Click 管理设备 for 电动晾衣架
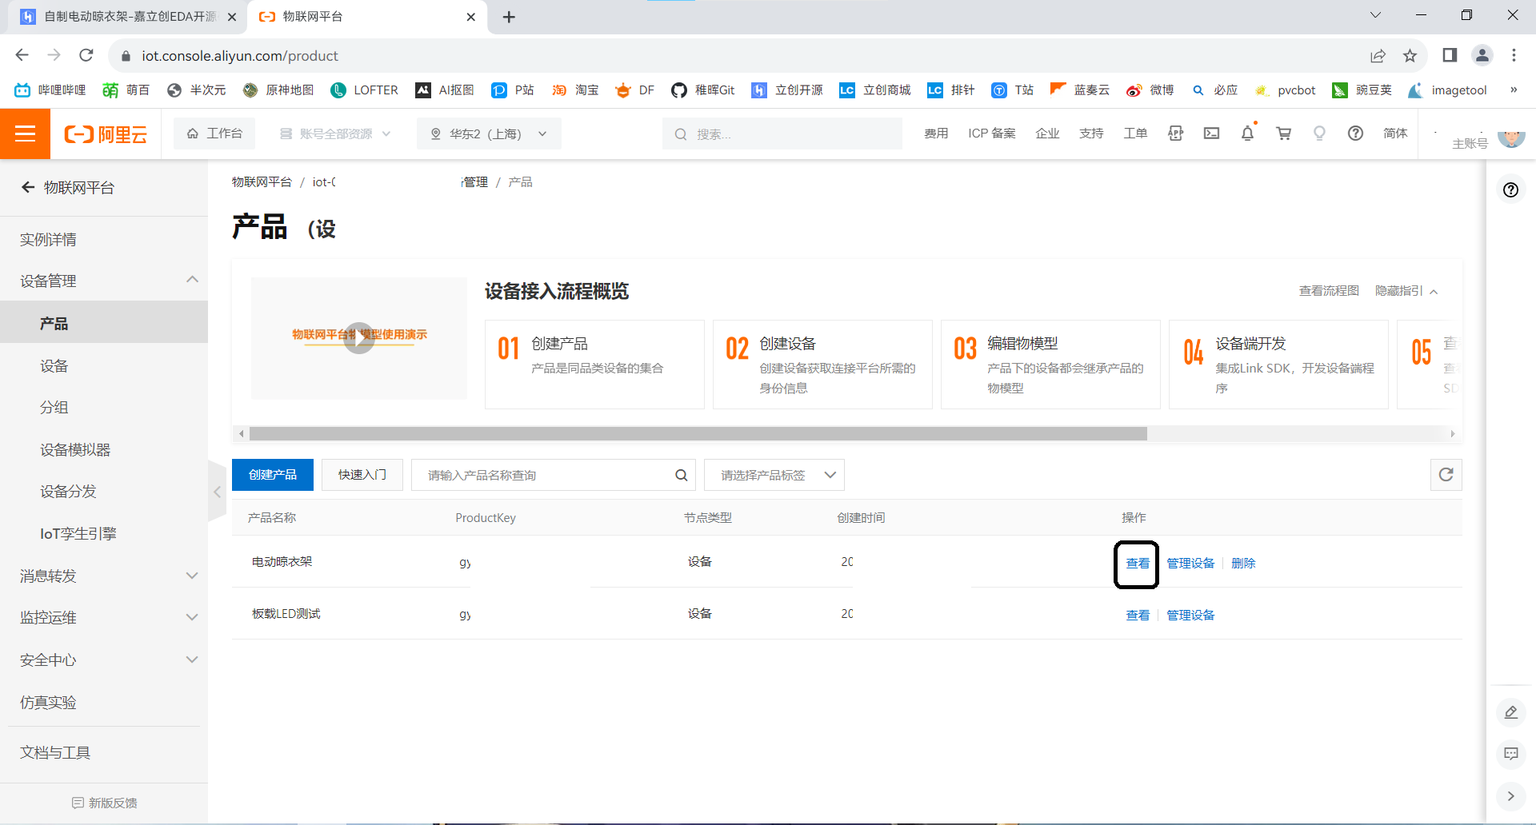1536x825 pixels. [1190, 563]
